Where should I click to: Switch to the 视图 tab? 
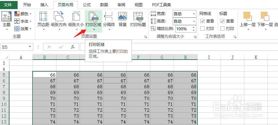coord(138,5)
